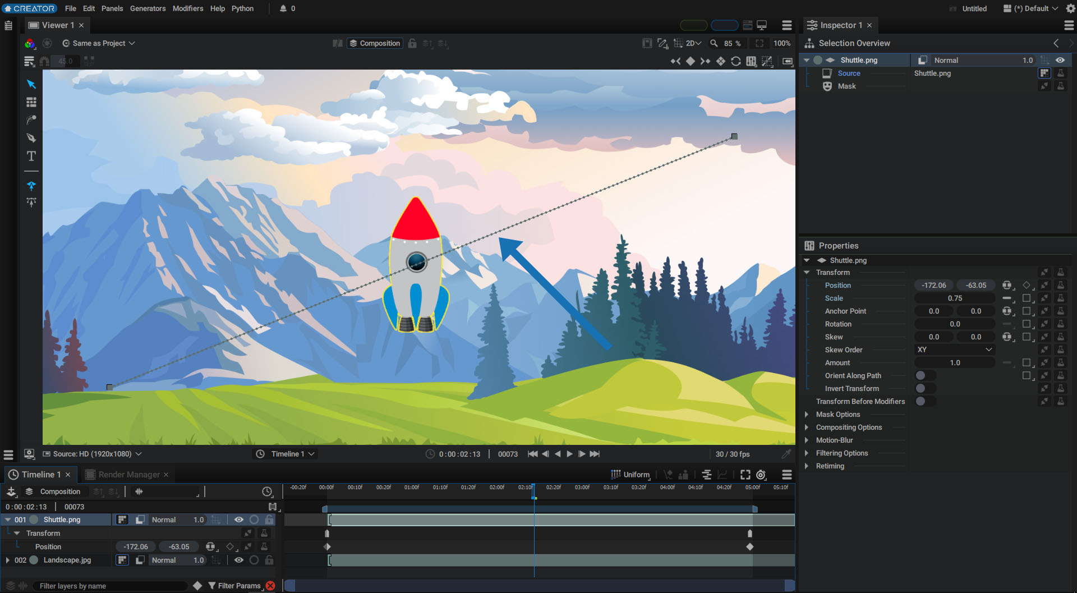Click the last Position keyframe on timeline
This screenshot has height=593, width=1077.
click(750, 546)
